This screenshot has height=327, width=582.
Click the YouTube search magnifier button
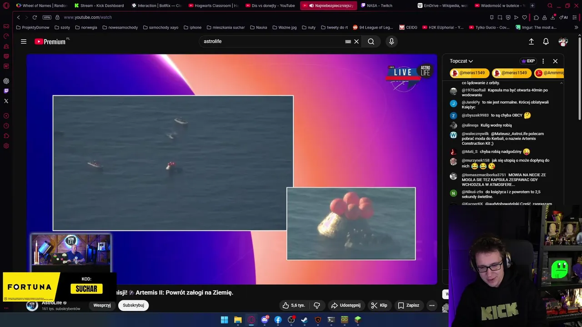(371, 41)
